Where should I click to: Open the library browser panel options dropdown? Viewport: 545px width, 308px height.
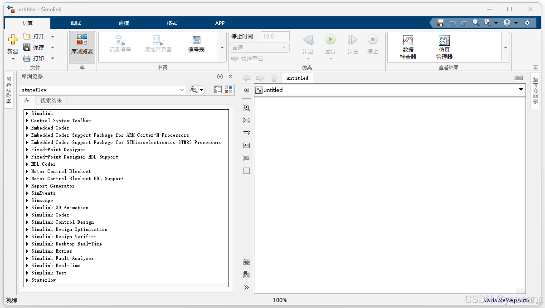click(220, 77)
